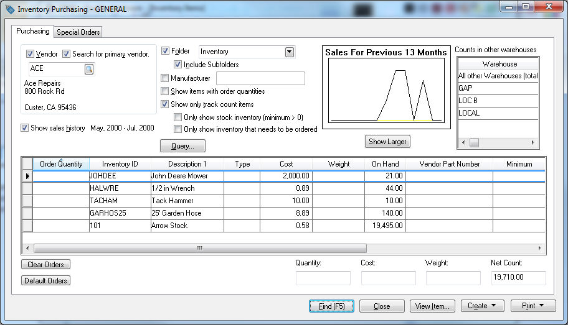Click the Clear Orders button
Viewport: 568px width, 325px height.
[x=45, y=265]
